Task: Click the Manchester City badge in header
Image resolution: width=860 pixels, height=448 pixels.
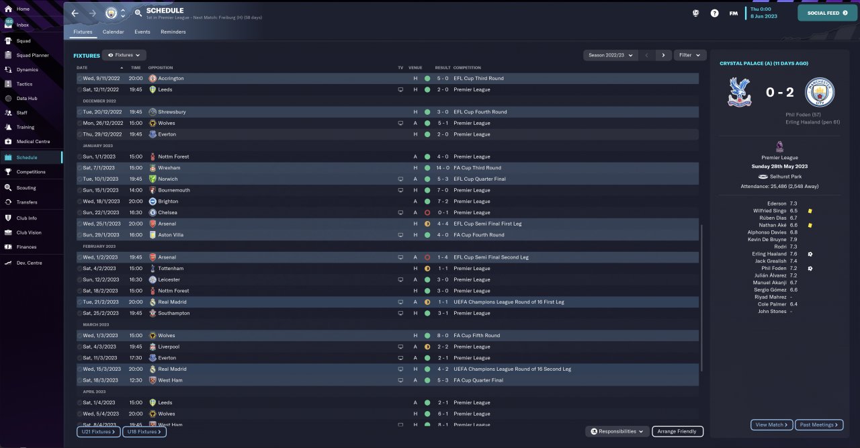Action: pyautogui.click(x=112, y=13)
